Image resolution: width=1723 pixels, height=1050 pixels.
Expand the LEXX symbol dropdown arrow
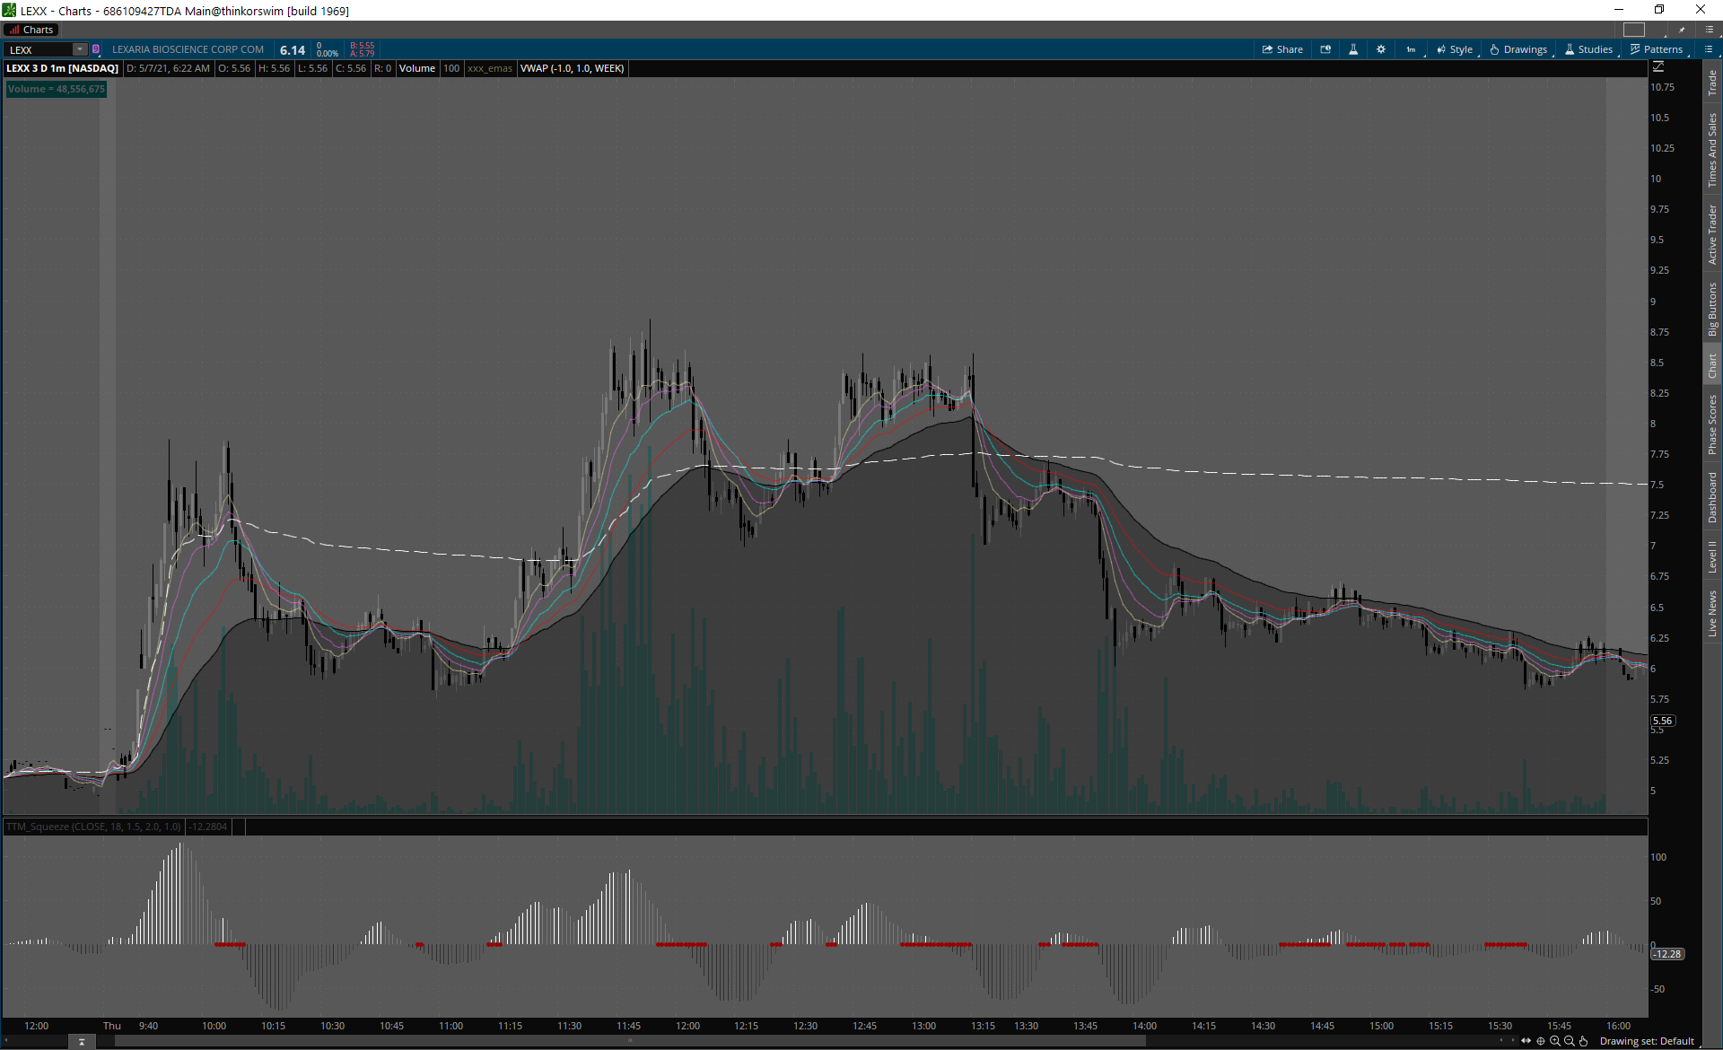tap(79, 49)
